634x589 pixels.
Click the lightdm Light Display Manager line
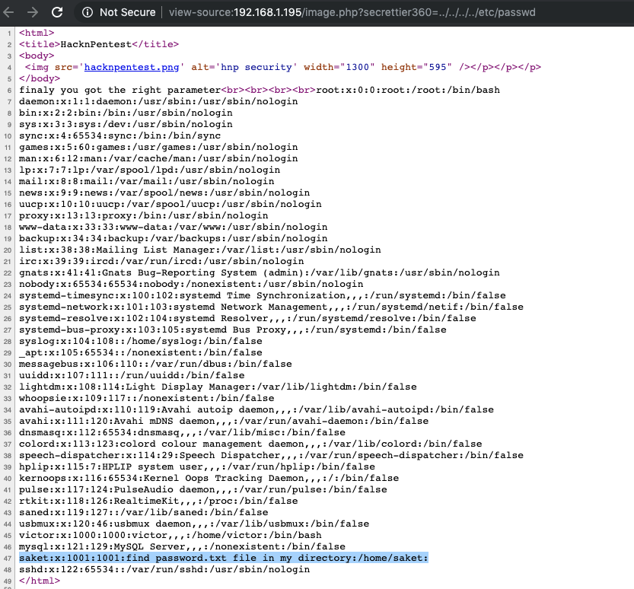(x=218, y=387)
